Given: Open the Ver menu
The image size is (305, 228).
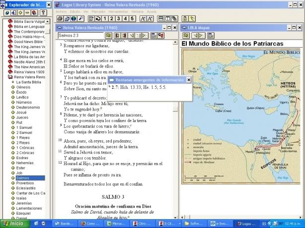Looking at the screenshot, I should (x=86, y=11).
